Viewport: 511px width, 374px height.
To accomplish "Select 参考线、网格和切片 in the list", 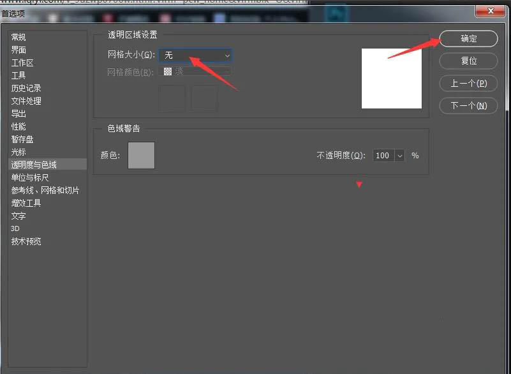I will click(x=45, y=190).
